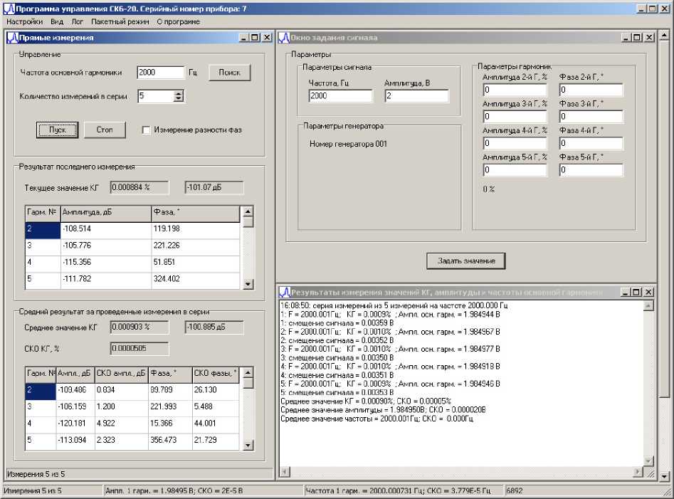Click the Прямые измерения window icon
The image size is (674, 499).
(x=13, y=38)
